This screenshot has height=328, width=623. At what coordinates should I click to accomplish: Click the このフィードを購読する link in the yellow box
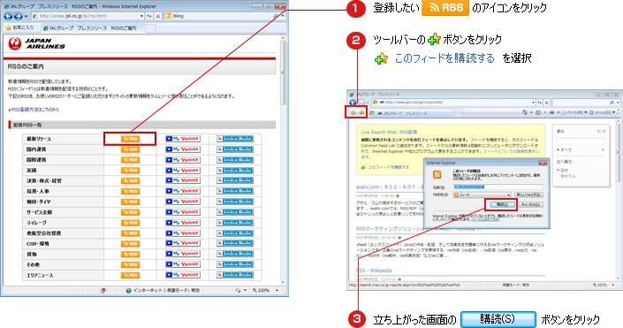click(x=388, y=167)
